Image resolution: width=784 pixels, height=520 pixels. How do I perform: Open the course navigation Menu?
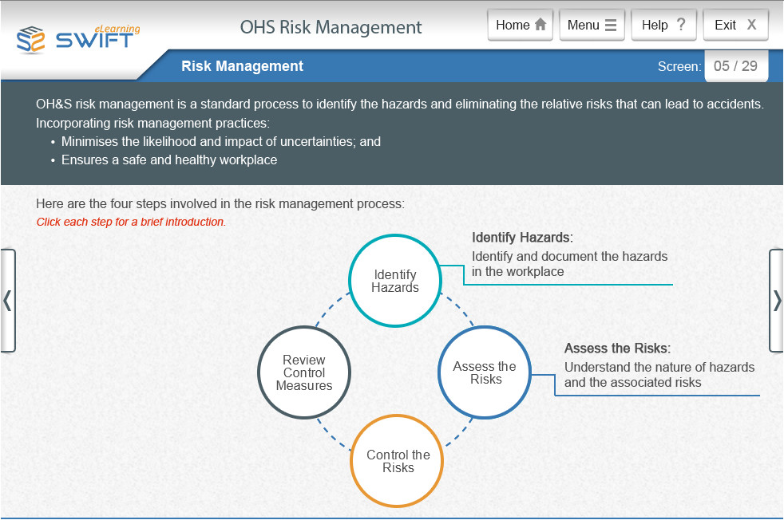coord(592,24)
